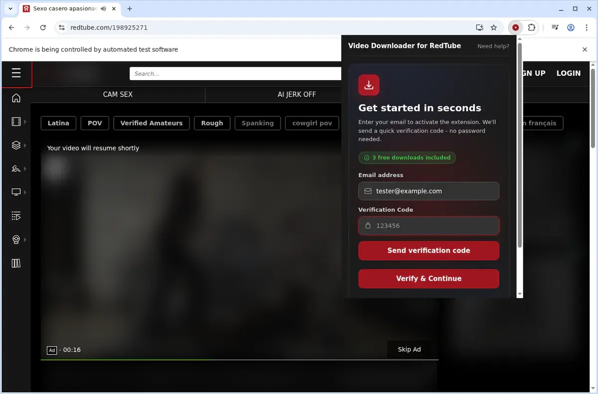Bookmark this page with the star icon
This screenshot has height=394, width=598.
(x=494, y=27)
